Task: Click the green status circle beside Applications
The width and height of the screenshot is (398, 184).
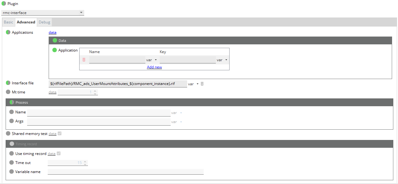Action: click(x=8, y=32)
